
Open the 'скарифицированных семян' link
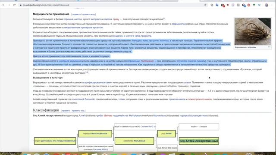97,82
